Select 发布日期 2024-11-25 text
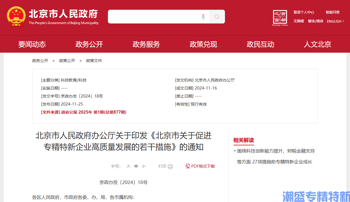The width and height of the screenshot is (350, 202). pos(62,104)
